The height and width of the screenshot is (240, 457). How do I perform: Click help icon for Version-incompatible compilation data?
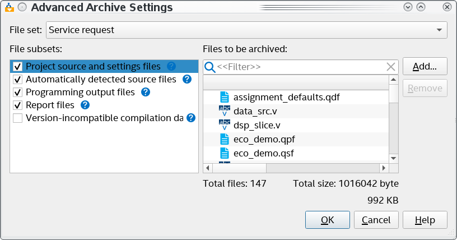point(191,118)
